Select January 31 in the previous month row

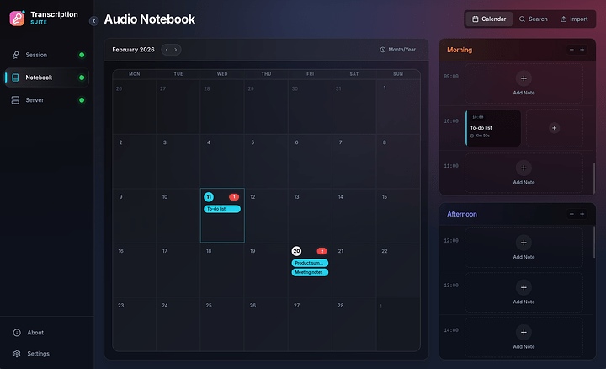pos(354,107)
